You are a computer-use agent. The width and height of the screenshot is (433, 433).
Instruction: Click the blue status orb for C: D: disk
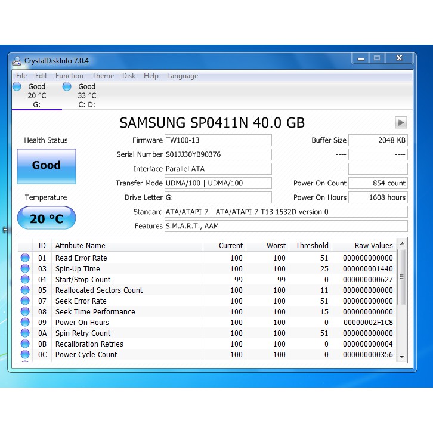pos(67,86)
